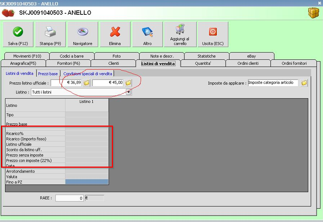Open Condizioni speciali di vendita sub-tab

click(x=88, y=74)
